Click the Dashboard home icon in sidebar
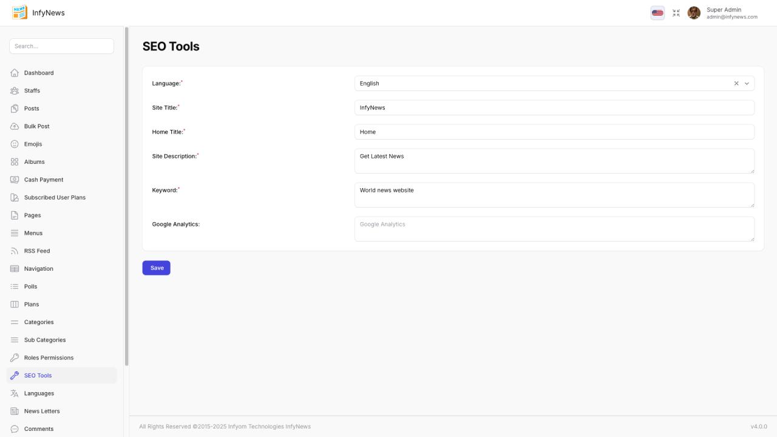The image size is (777, 437). pos(15,73)
